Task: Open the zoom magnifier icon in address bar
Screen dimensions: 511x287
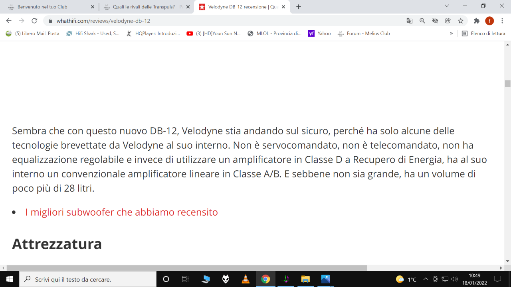Action: pyautogui.click(x=422, y=21)
